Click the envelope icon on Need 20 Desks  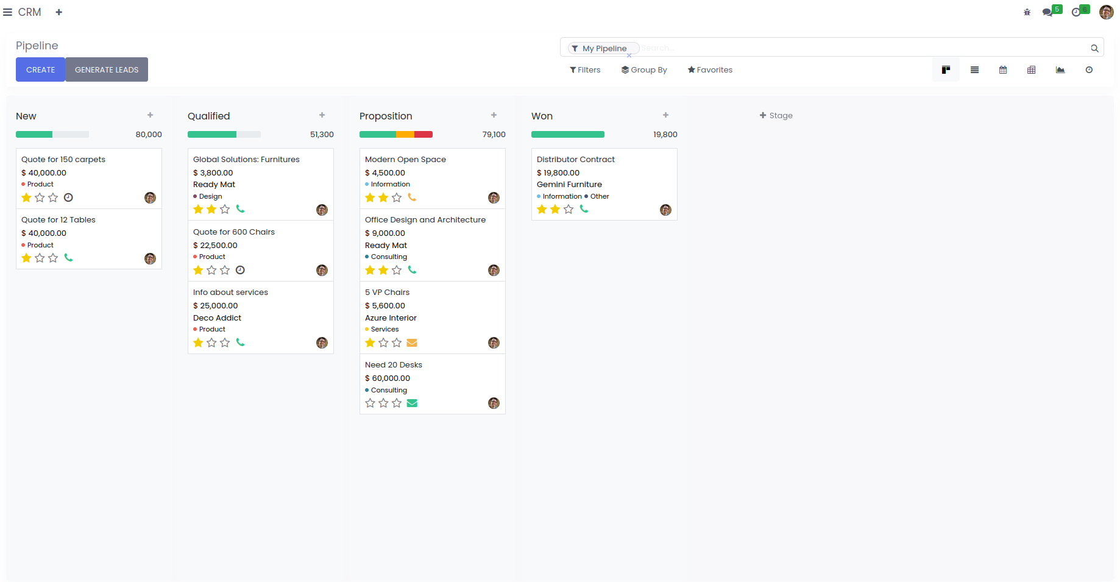point(412,403)
